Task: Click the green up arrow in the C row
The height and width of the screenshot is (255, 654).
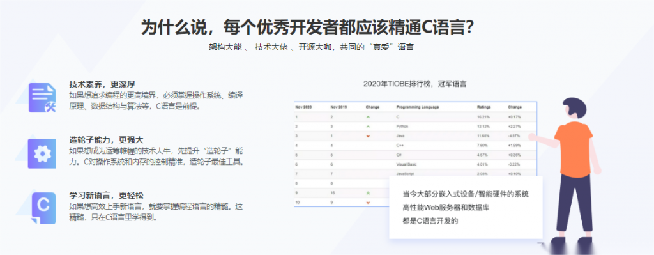Action: click(368, 117)
